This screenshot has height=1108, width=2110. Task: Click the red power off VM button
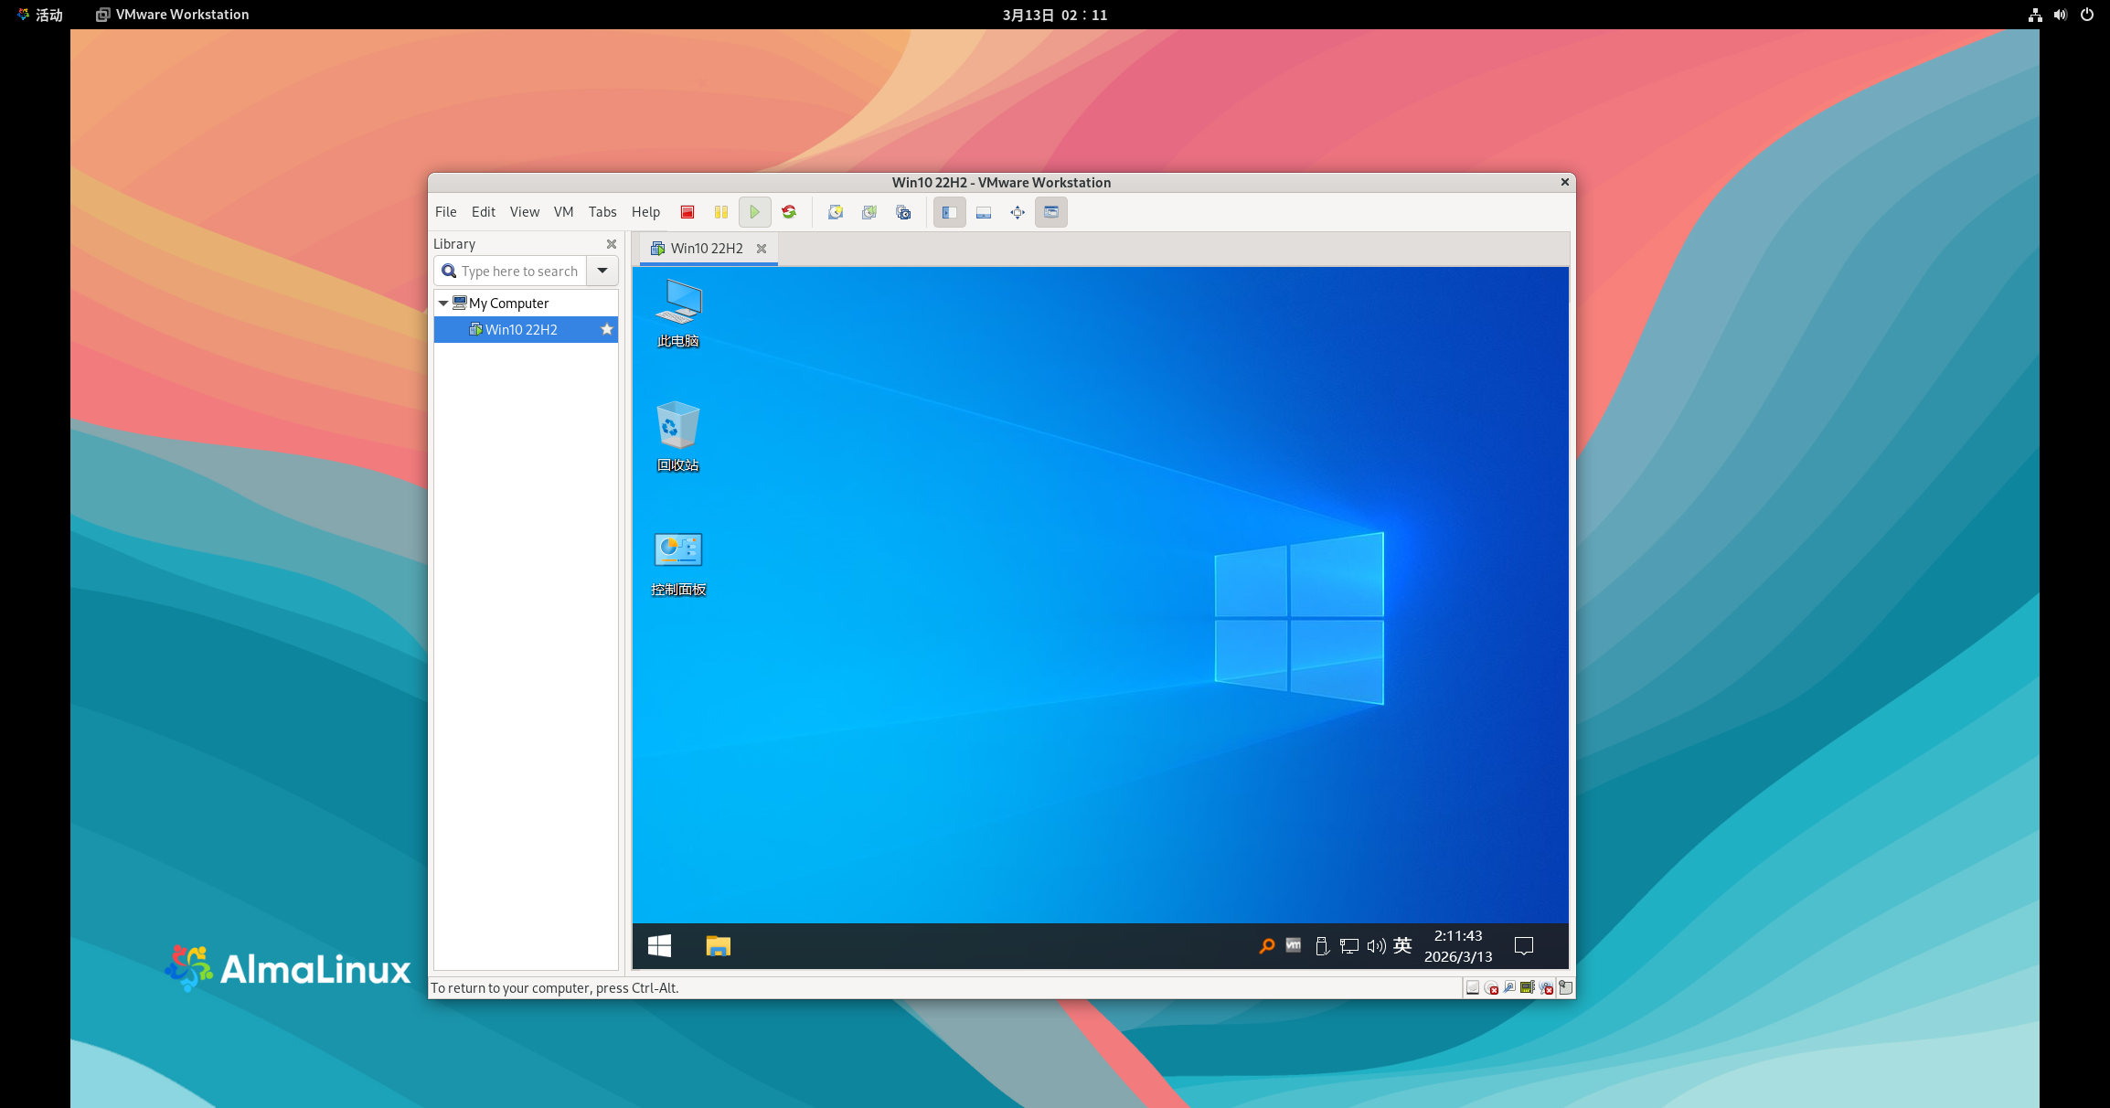(x=687, y=212)
